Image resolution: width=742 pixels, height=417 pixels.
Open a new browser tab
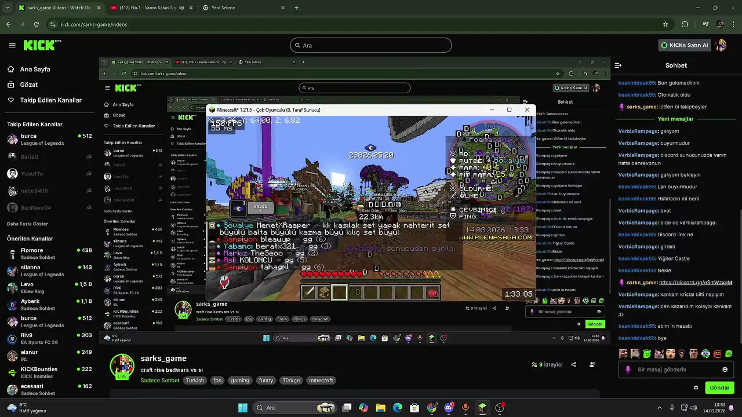point(297,8)
